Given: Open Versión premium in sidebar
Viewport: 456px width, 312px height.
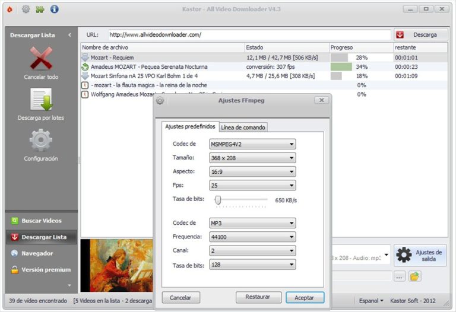Looking at the screenshot, I should point(42,269).
